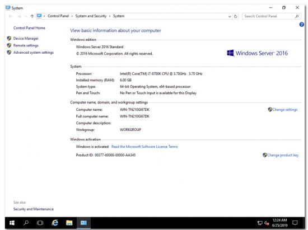
Task: Click the Up one level arrow
Action: (32, 16)
